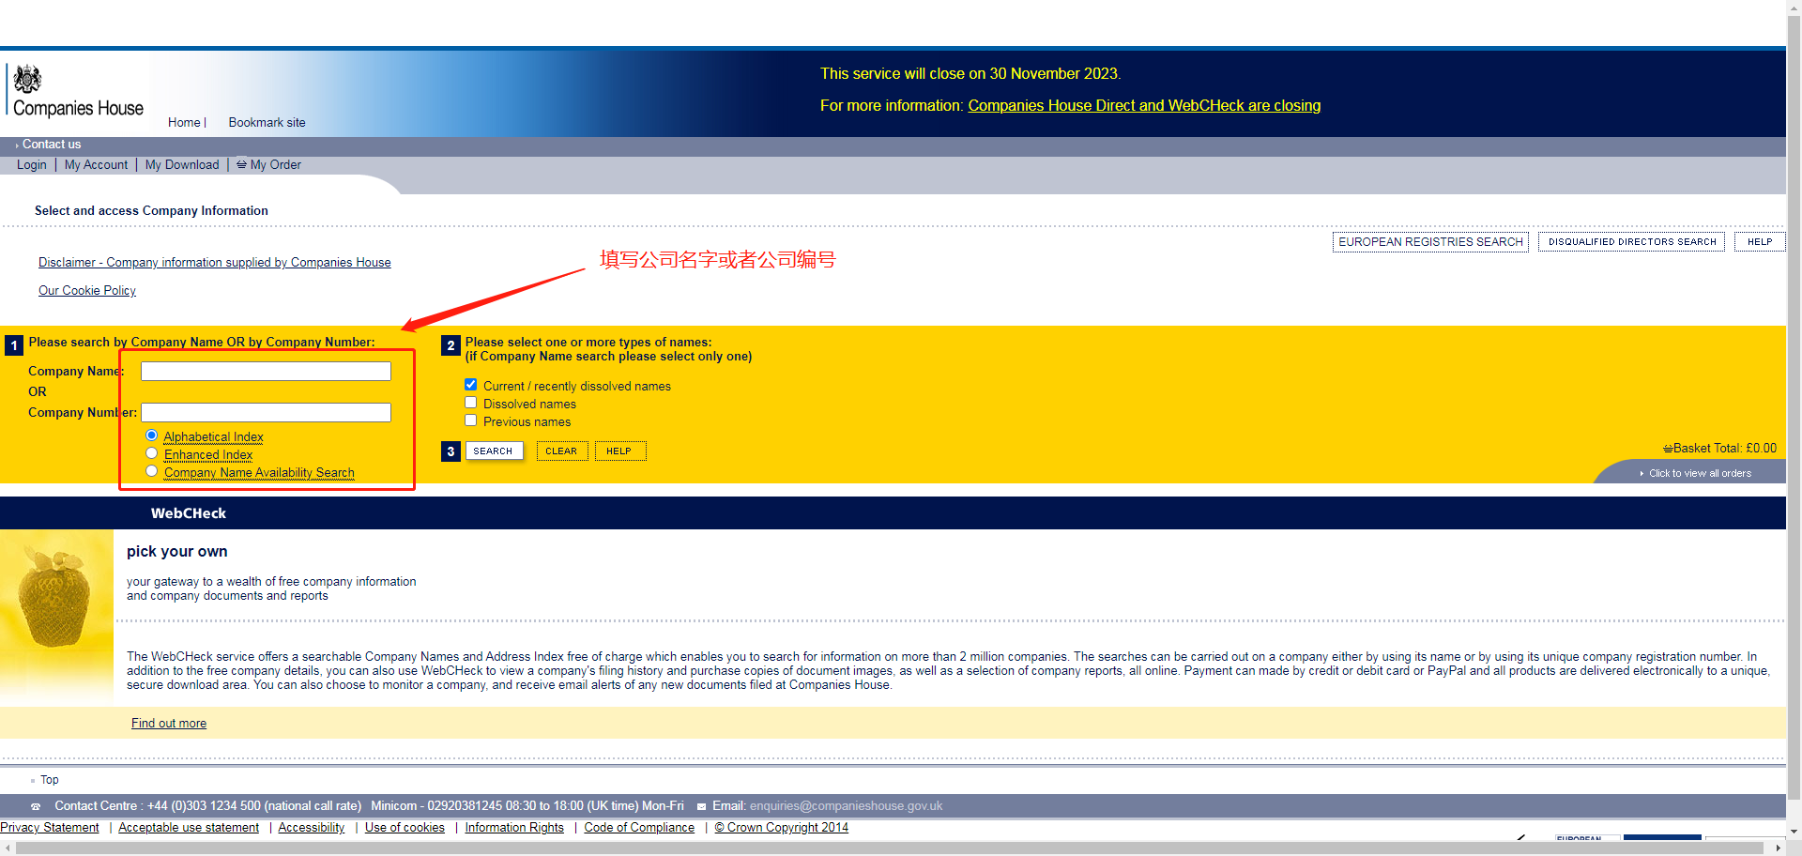
Task: Open My Download
Action: pyautogui.click(x=182, y=165)
